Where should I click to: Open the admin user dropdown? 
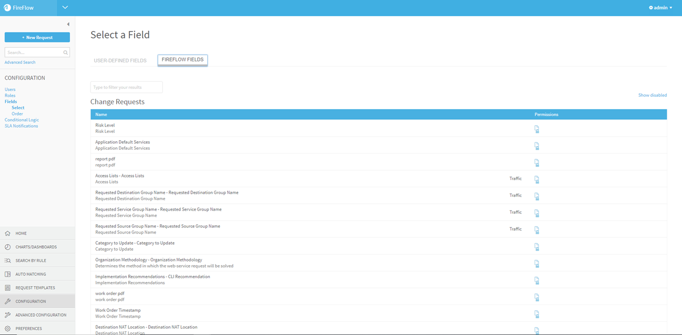[660, 8]
